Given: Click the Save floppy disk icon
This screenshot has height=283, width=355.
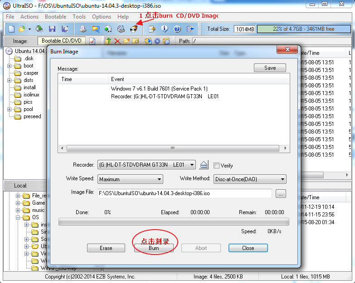Looking at the screenshot, I should (52, 29).
